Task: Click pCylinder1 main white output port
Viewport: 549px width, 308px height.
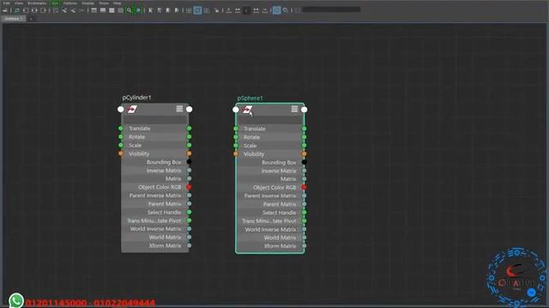Action: 189,110
